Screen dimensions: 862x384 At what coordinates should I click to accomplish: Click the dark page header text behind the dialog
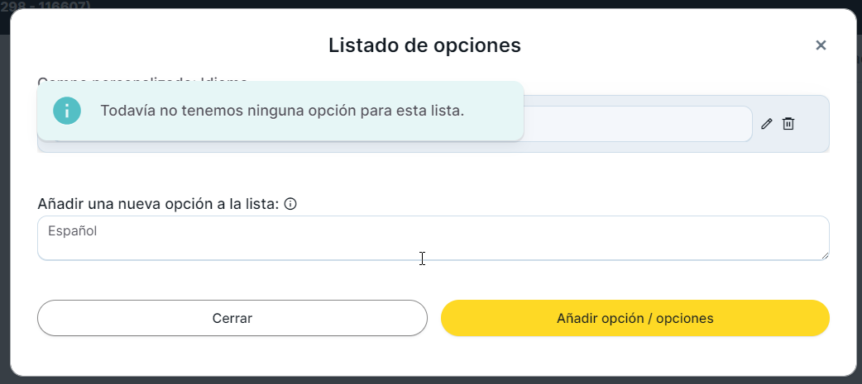45,5
